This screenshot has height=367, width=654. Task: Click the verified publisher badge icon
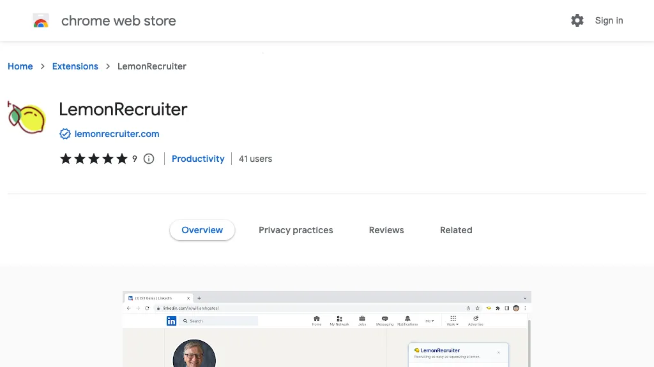click(65, 134)
